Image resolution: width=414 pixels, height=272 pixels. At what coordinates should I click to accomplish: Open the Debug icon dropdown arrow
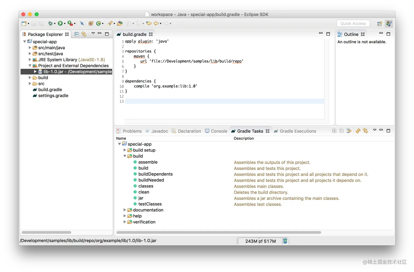click(55, 24)
